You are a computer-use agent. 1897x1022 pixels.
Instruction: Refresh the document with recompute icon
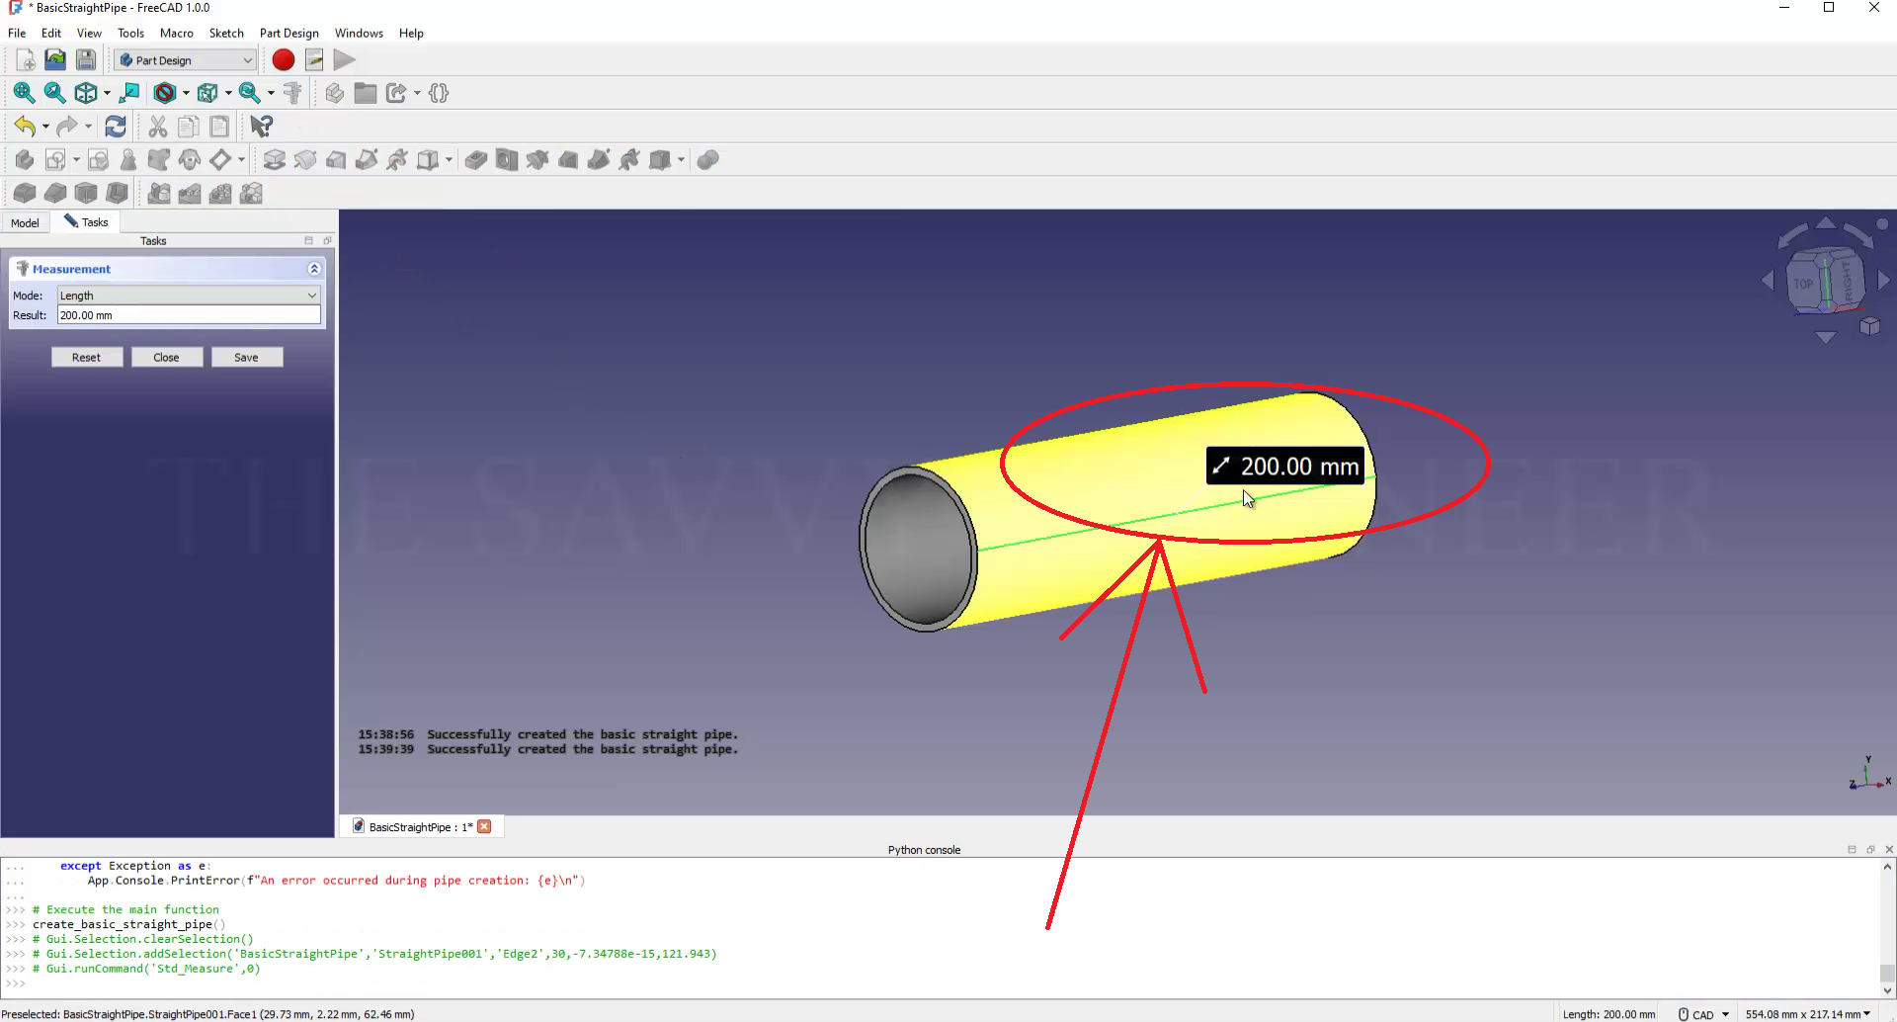tap(116, 127)
